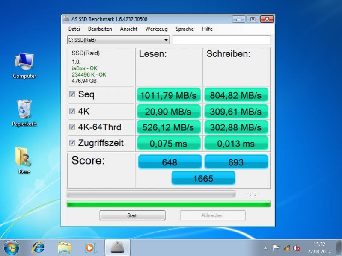Click the 234496 K - OK alignment text
Screen dimensions: 342x256
pyautogui.click(x=89, y=74)
